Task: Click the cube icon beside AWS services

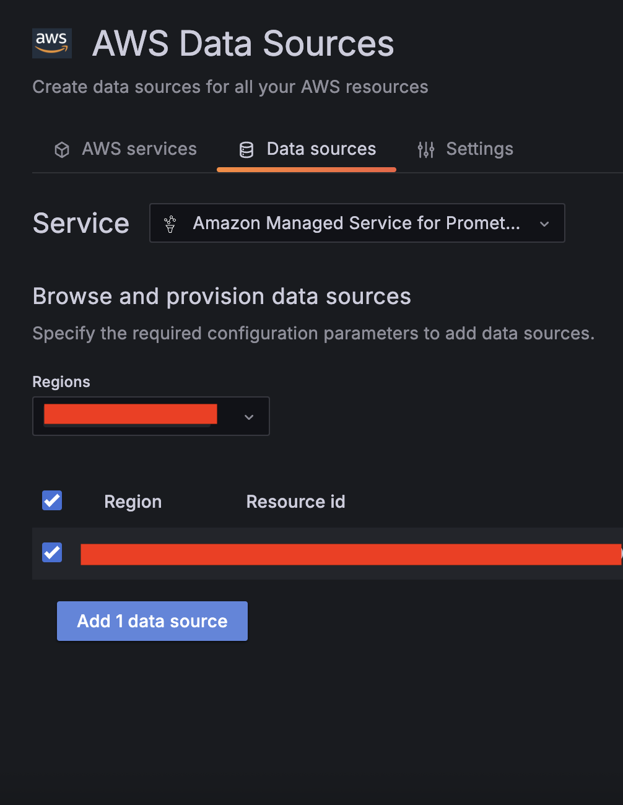Action: [62, 150]
